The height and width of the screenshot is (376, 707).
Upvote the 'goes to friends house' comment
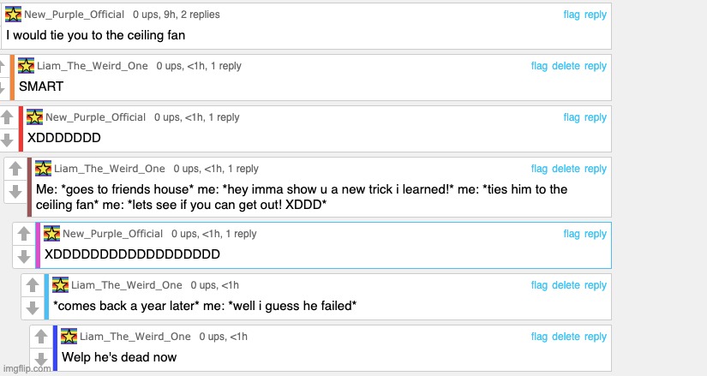coord(15,169)
